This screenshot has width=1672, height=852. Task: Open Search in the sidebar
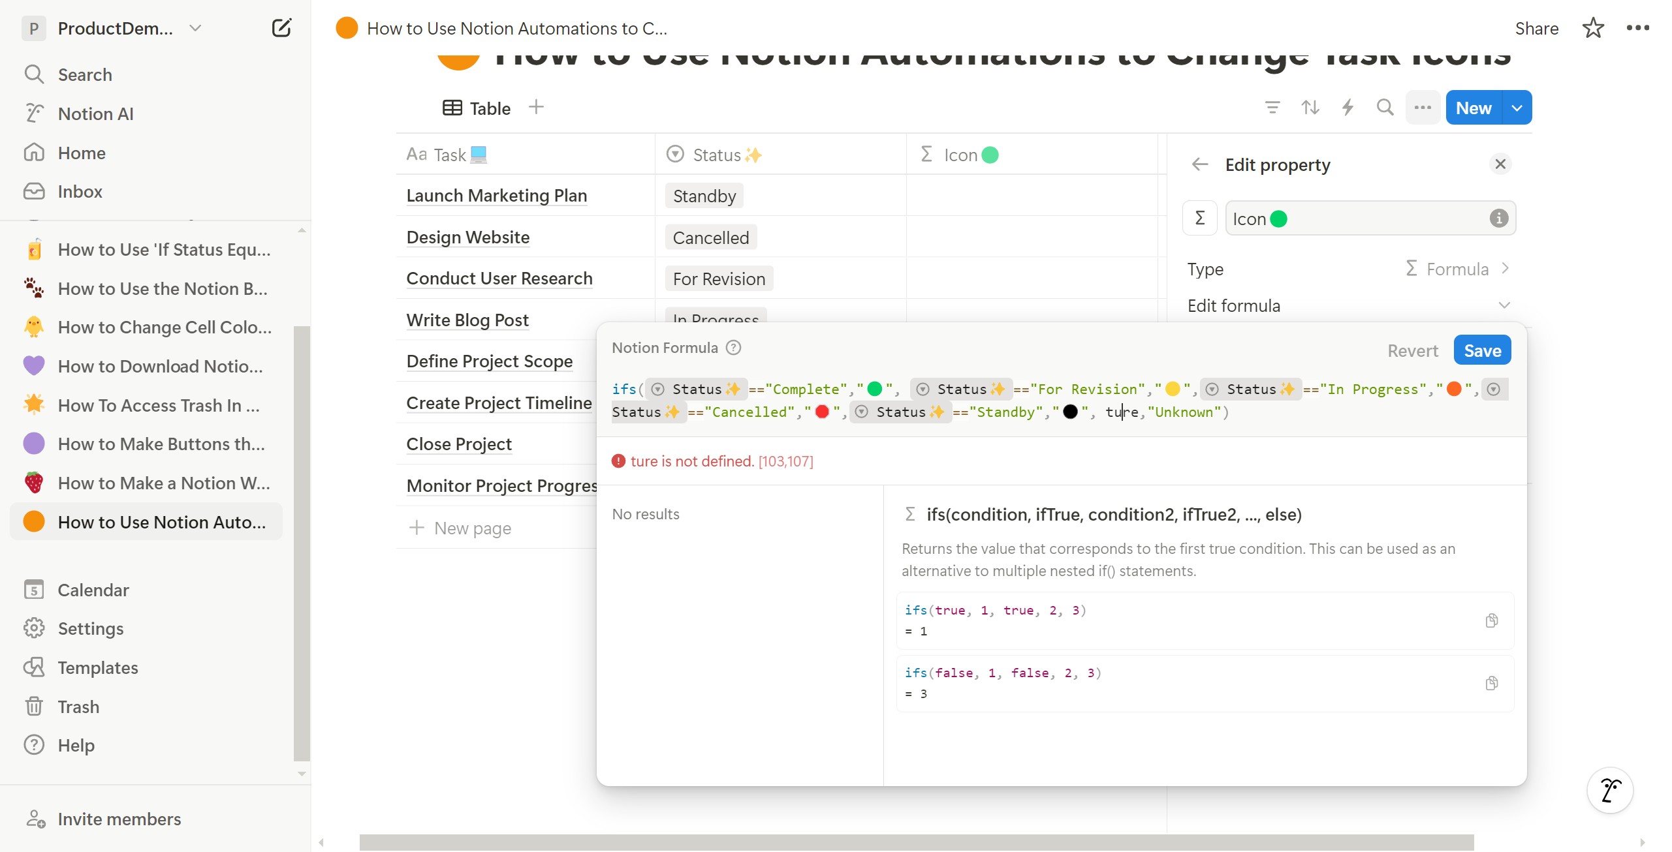pos(85,74)
